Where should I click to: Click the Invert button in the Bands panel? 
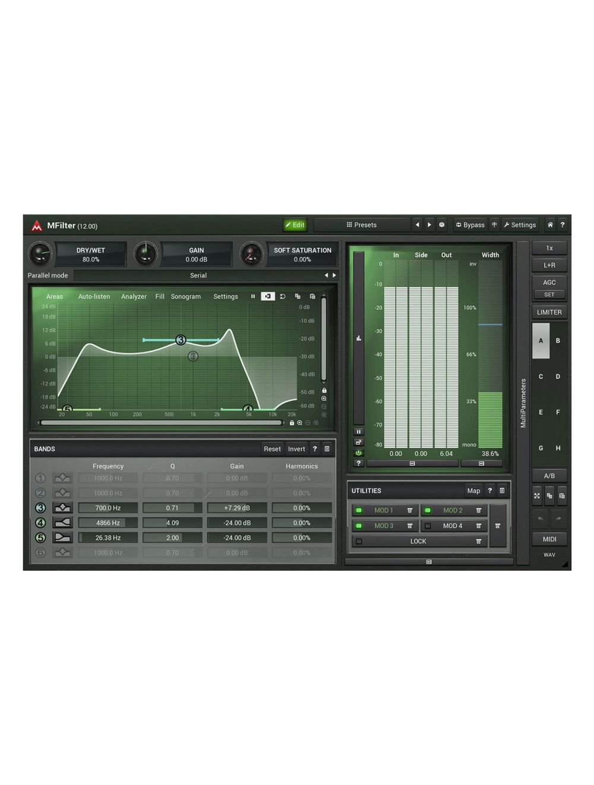(296, 448)
